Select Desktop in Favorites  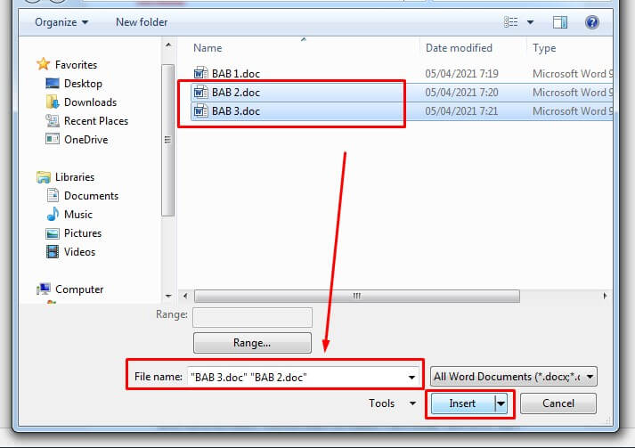[x=83, y=84]
